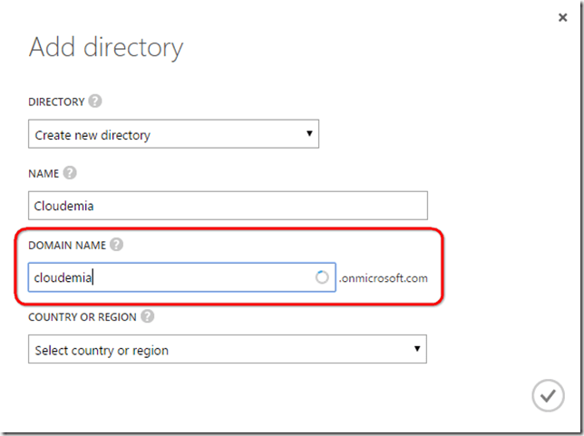
Task: Click the COUNTRY OR REGION label text
Action: click(83, 316)
